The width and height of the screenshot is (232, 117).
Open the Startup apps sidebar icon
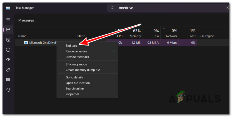click(8, 59)
